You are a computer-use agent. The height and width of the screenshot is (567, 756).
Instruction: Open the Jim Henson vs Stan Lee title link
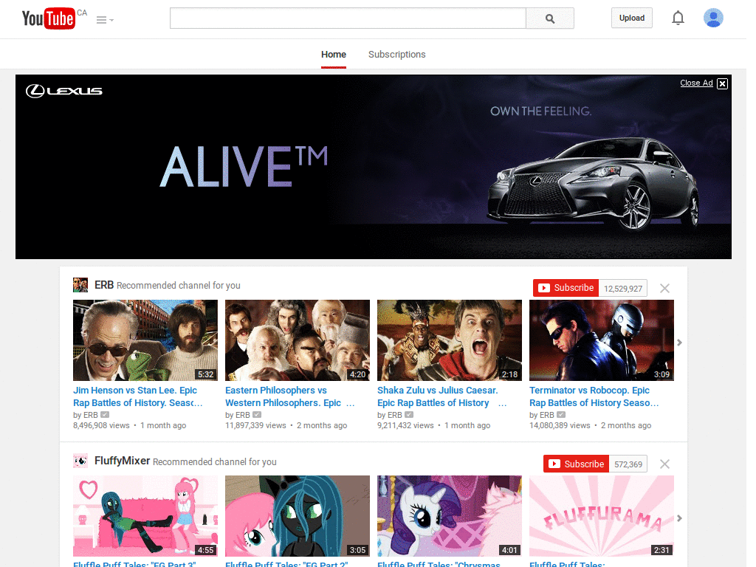click(x=138, y=396)
